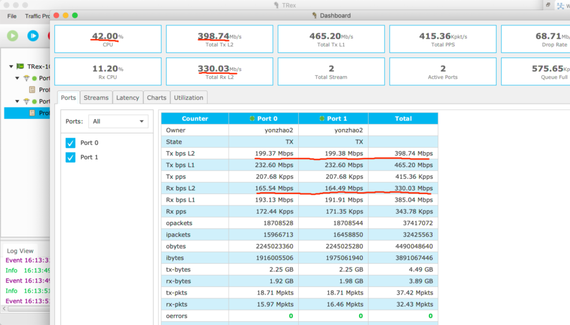
Task: Click the highlighted profile icon in tree
Action: click(32, 113)
